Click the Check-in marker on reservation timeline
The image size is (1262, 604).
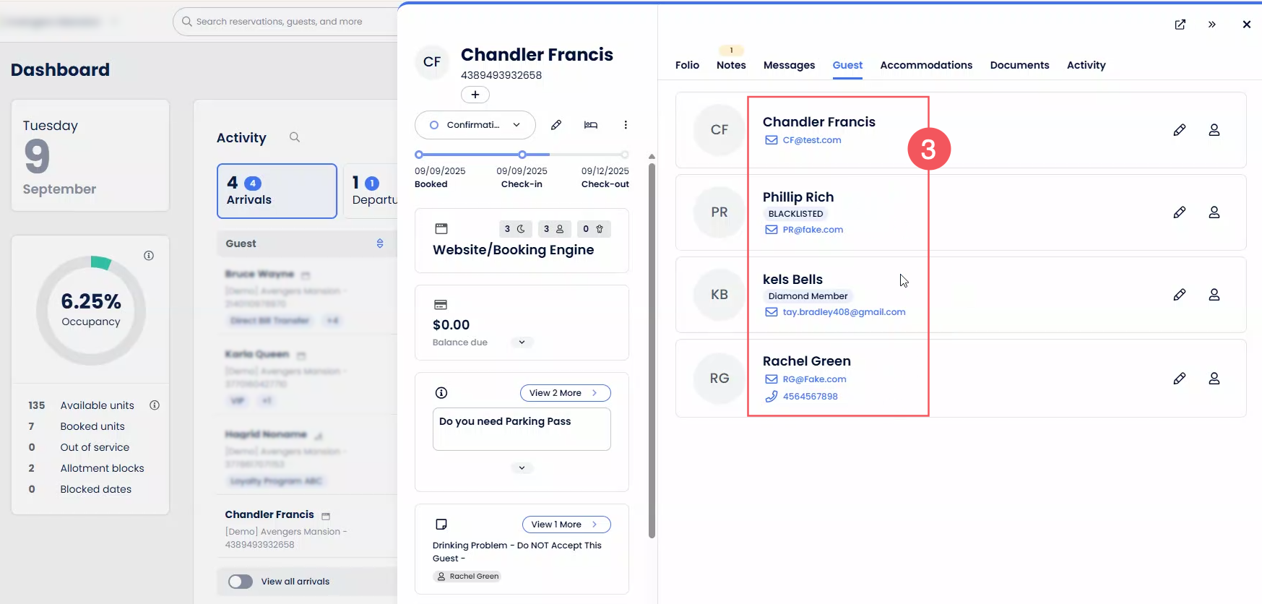(522, 155)
